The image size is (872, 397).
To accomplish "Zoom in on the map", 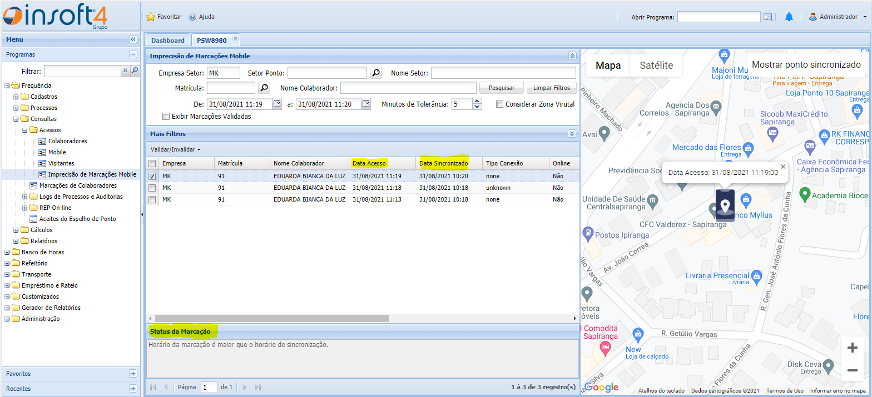I will (852, 348).
